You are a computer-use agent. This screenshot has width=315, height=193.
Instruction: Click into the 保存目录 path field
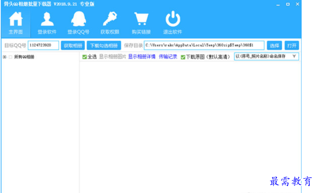point(204,45)
